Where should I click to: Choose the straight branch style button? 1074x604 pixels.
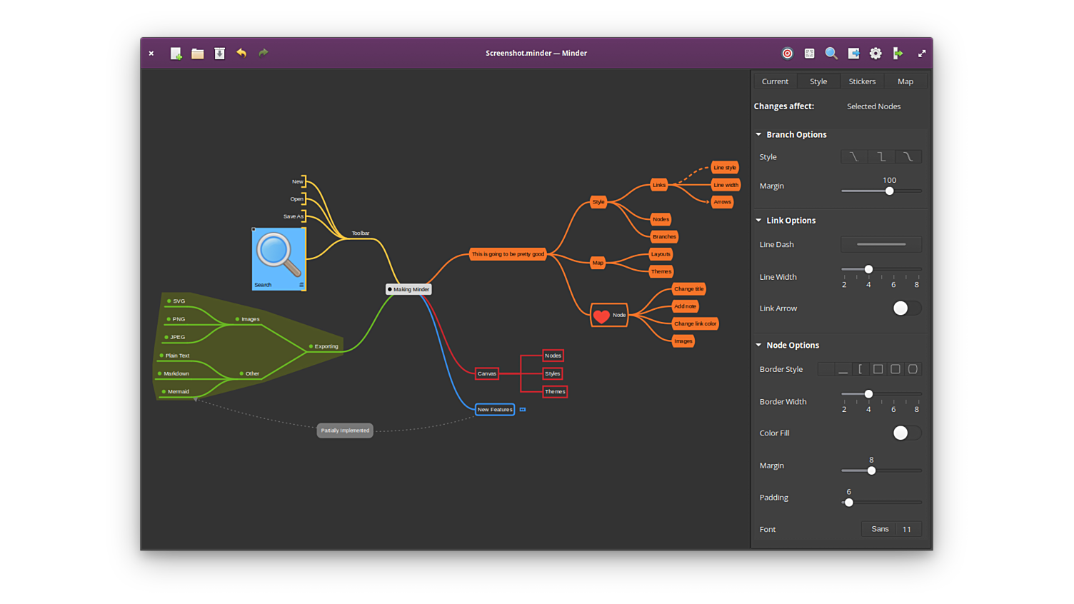click(x=854, y=157)
